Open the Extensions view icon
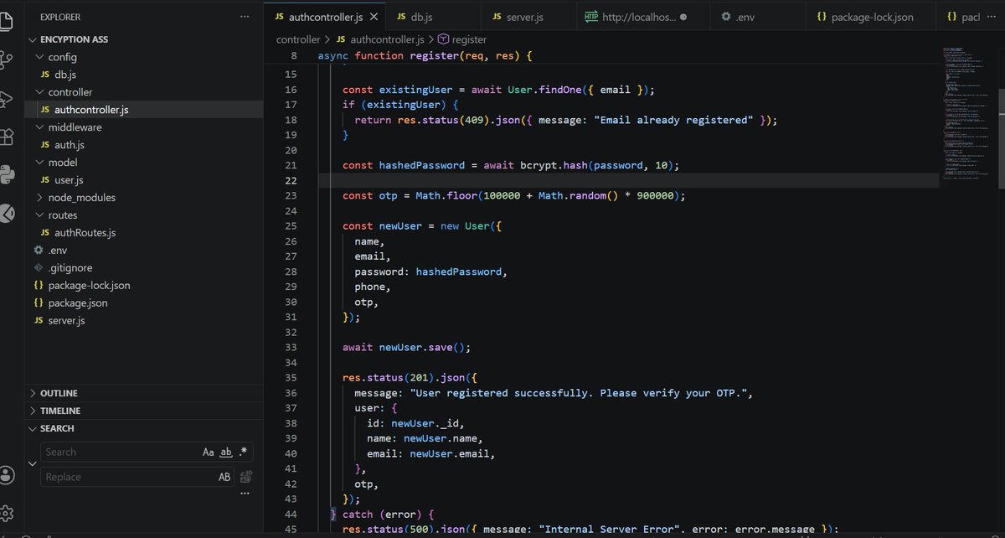Screen dimensions: 1005x538 click(7, 137)
